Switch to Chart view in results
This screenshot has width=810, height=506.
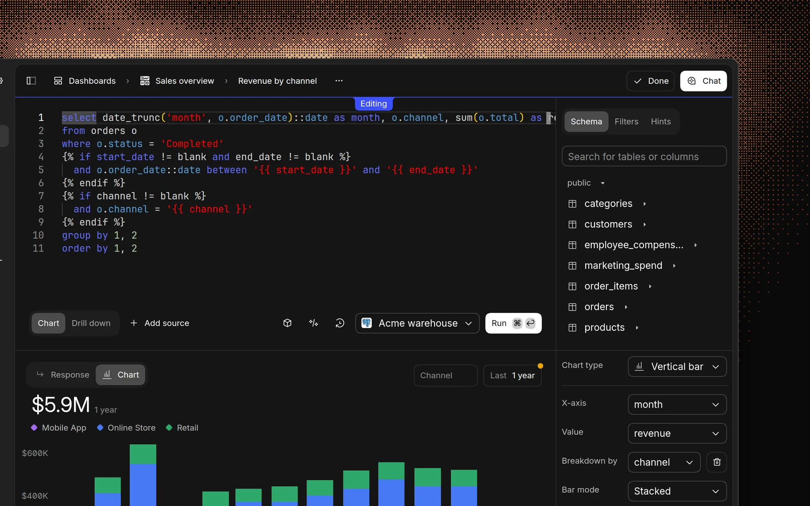pos(121,375)
